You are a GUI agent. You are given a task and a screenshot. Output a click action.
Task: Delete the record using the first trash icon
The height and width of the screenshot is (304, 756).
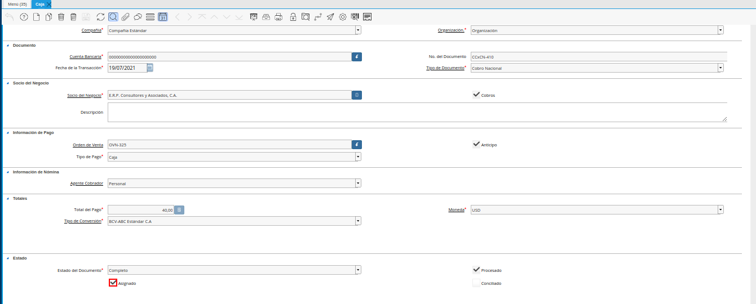[x=61, y=17]
